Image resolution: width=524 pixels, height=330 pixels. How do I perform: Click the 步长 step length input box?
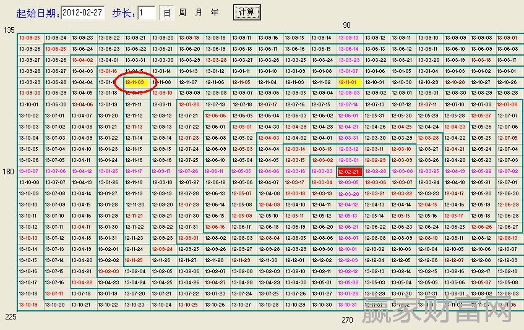(x=147, y=13)
